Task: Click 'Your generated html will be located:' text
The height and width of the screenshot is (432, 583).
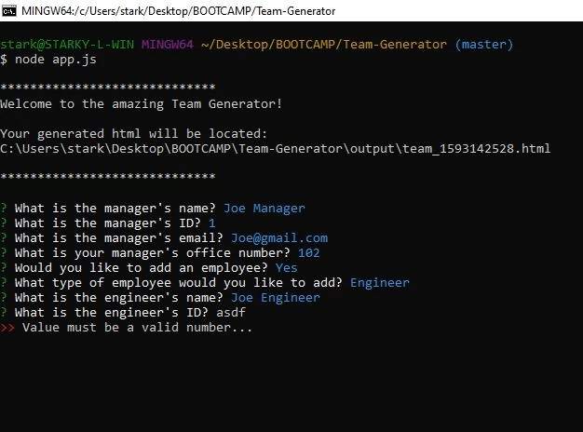Action: [x=134, y=134]
